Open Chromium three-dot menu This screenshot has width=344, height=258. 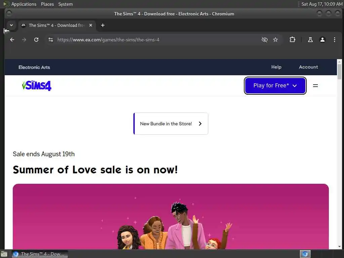[334, 40]
